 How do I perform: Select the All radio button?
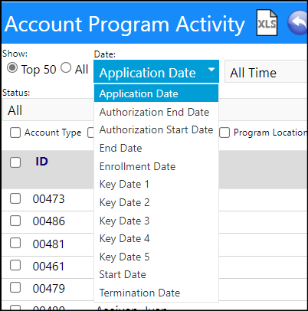click(66, 68)
